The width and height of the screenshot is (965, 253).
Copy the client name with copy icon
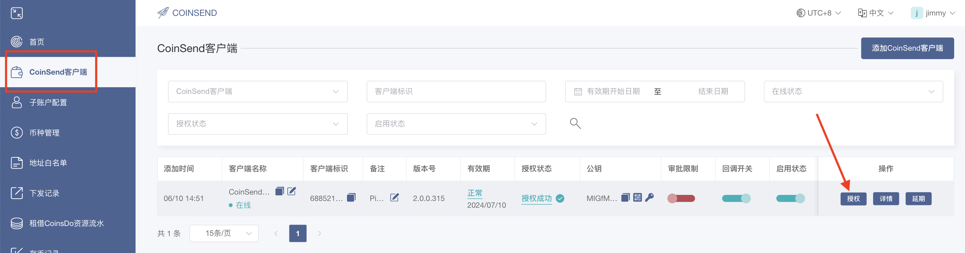pos(280,191)
